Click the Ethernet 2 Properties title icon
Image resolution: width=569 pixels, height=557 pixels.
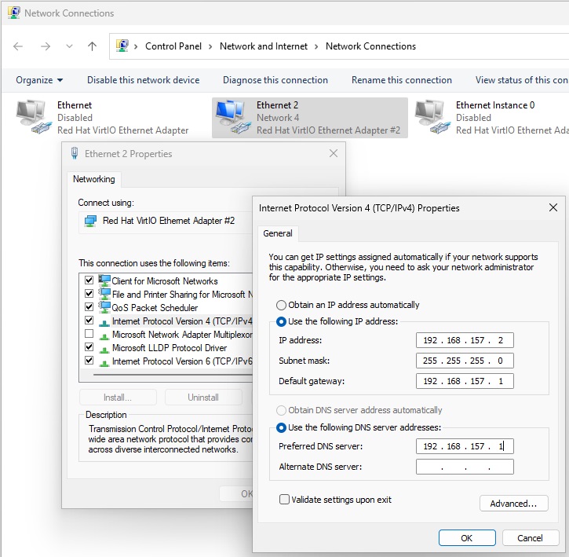pyautogui.click(x=75, y=153)
